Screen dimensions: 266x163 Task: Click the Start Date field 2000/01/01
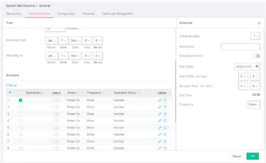[247, 67]
